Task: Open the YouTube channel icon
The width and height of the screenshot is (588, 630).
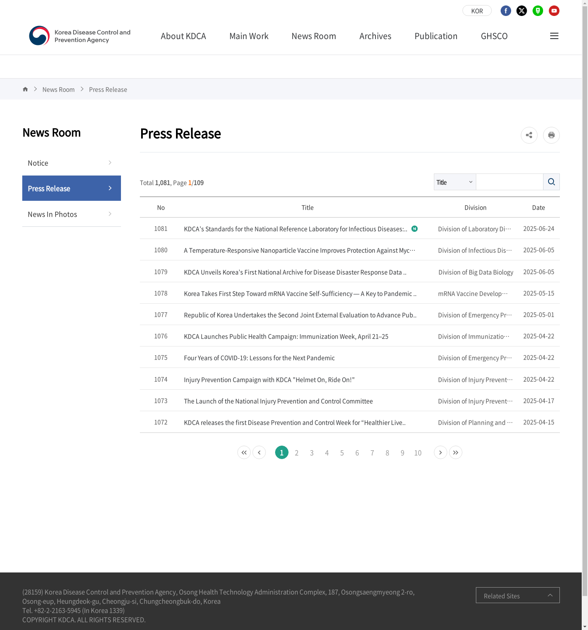Action: 554,11
